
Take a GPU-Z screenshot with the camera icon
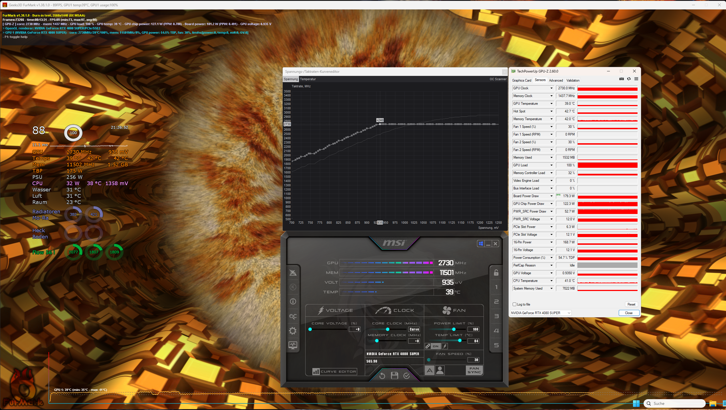coord(621,79)
